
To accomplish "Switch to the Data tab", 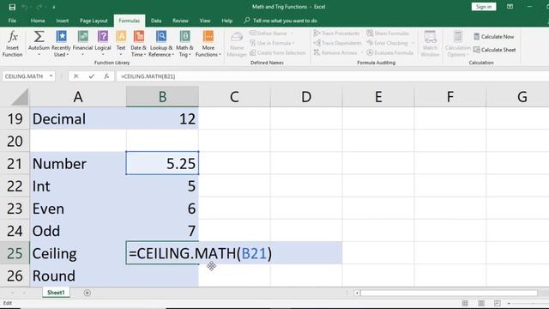I will click(156, 21).
